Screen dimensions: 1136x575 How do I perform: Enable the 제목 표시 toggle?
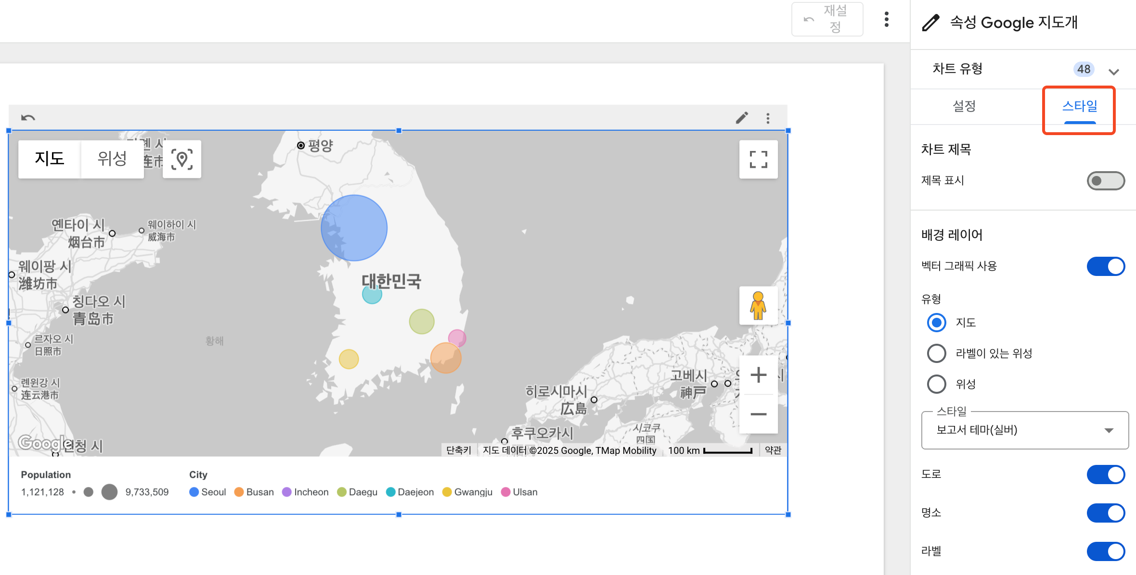[x=1106, y=180]
